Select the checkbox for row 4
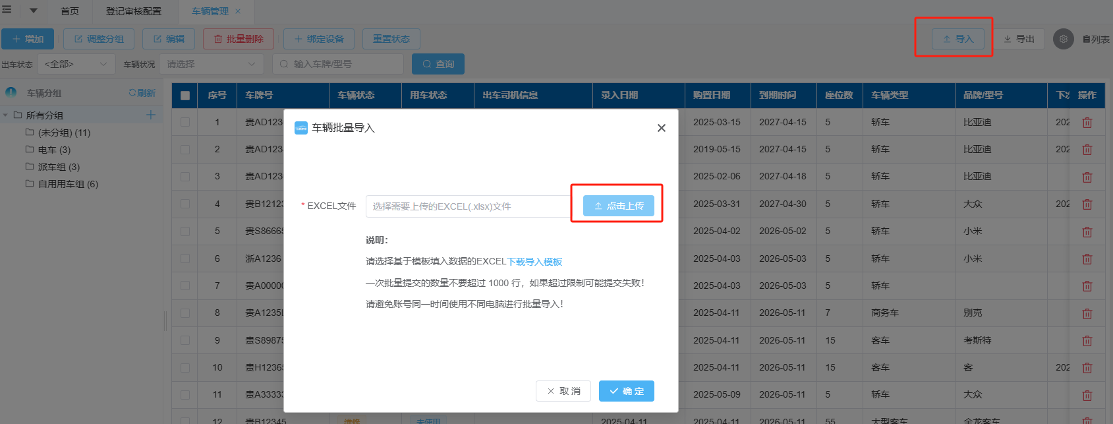This screenshot has width=1113, height=424. click(x=185, y=204)
